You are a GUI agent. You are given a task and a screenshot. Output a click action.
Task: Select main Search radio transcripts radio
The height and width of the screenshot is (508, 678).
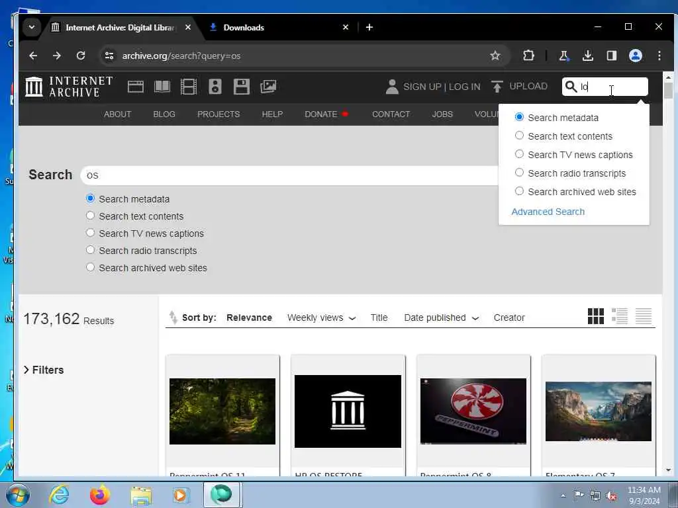(90, 250)
